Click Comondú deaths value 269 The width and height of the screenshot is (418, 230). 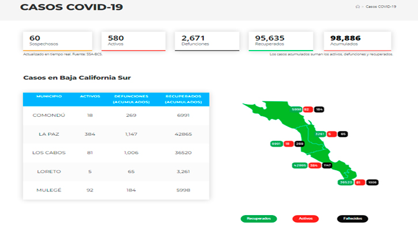(x=131, y=116)
